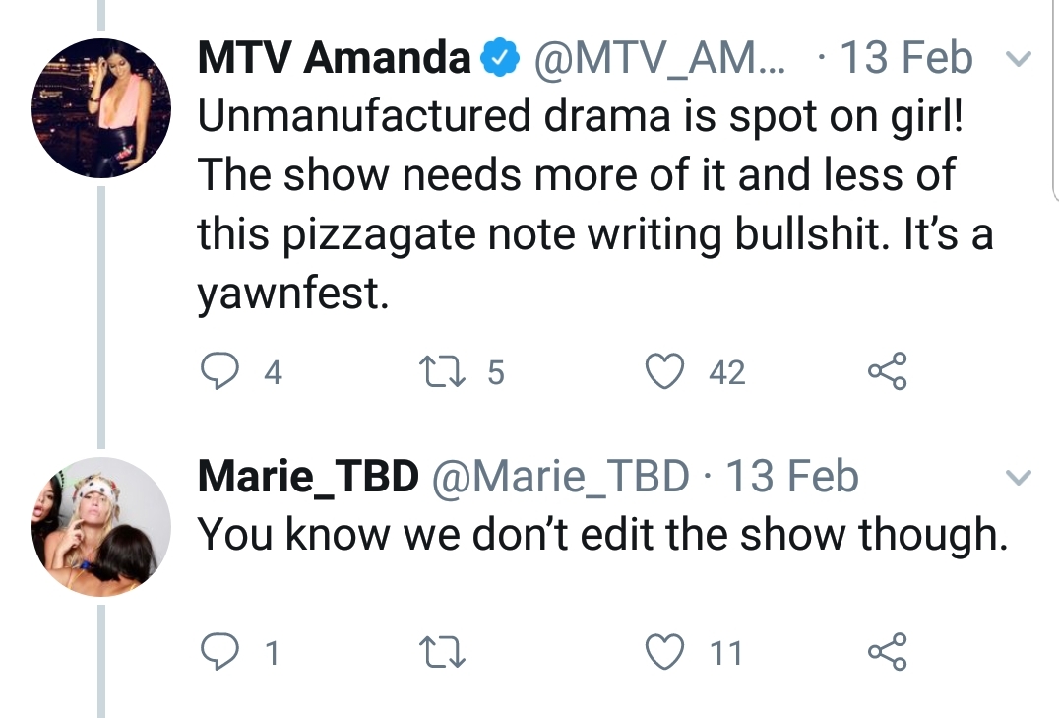Share MTV Amanda's tweet
Viewport: 1059px width, 718px height.
pos(888,371)
